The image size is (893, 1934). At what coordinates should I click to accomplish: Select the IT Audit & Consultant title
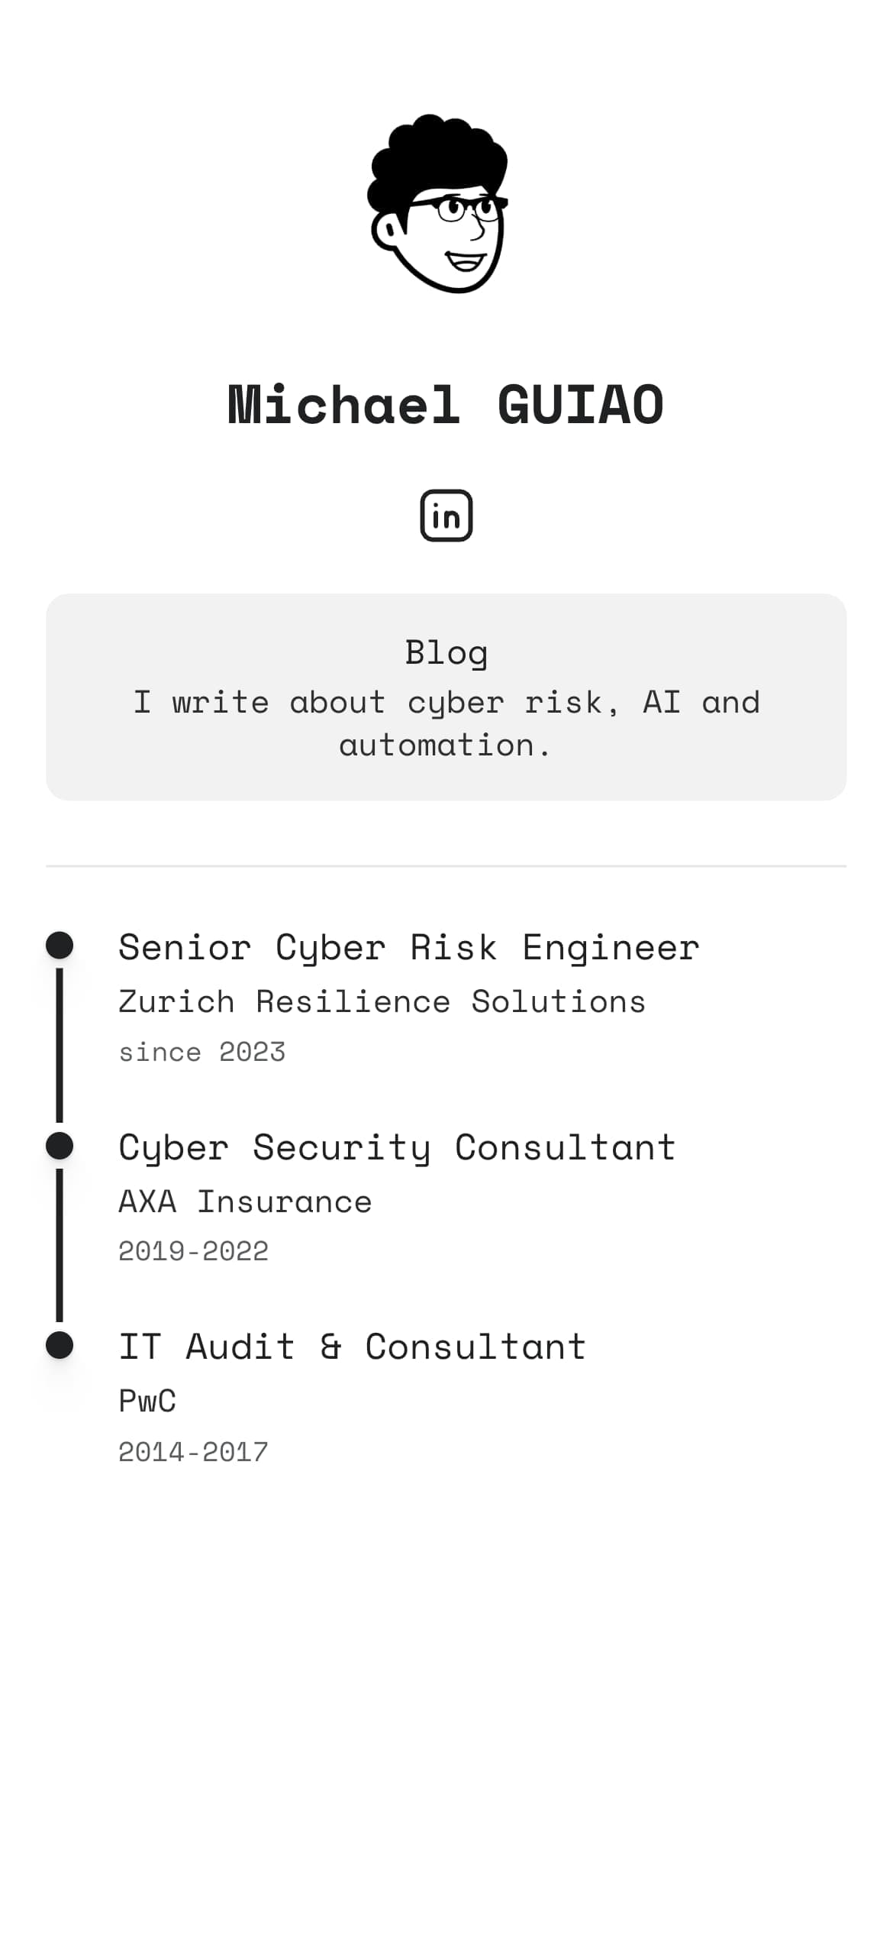click(352, 1347)
